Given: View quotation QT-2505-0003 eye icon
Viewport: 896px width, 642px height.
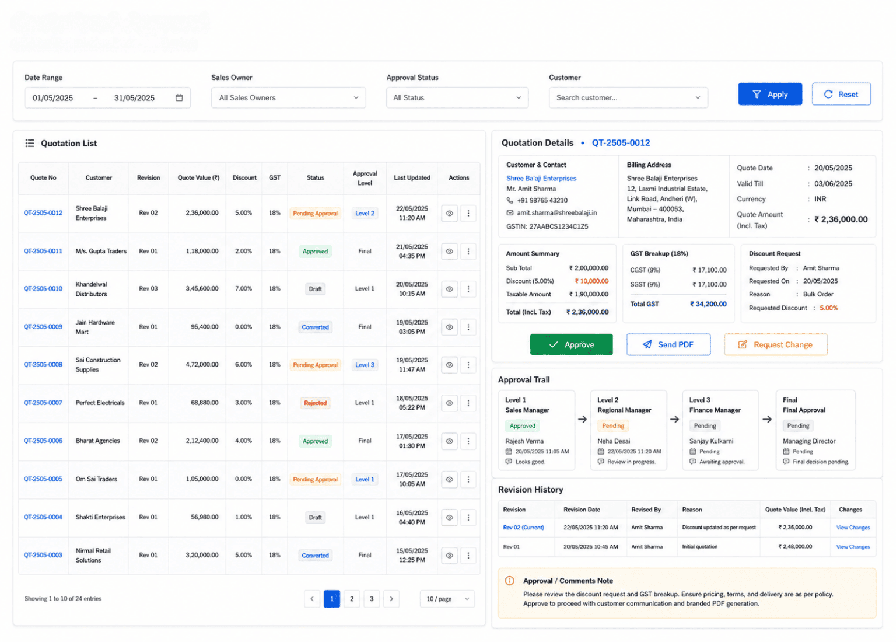Looking at the screenshot, I should pyautogui.click(x=449, y=556).
